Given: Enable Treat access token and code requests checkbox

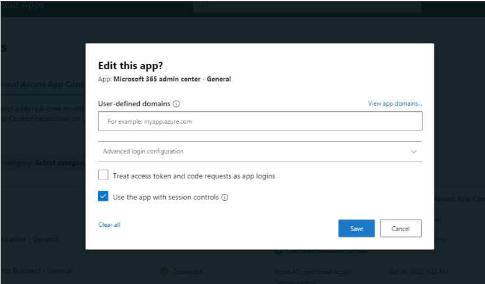Looking at the screenshot, I should 103,175.
